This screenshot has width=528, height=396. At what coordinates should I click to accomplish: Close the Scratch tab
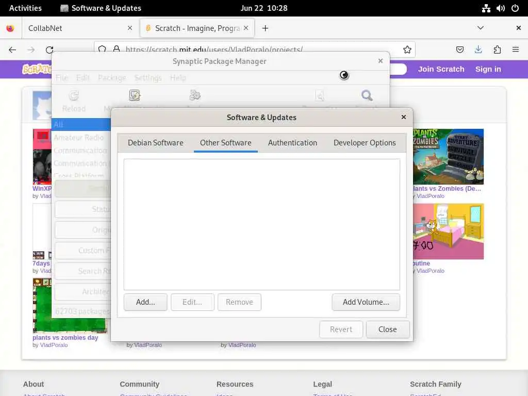tap(246, 28)
